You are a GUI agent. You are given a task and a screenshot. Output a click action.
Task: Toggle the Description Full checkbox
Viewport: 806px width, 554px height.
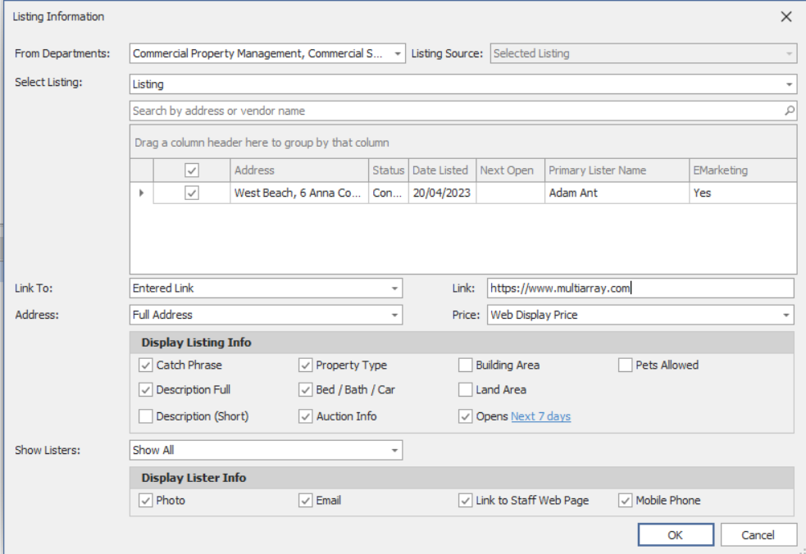145,389
